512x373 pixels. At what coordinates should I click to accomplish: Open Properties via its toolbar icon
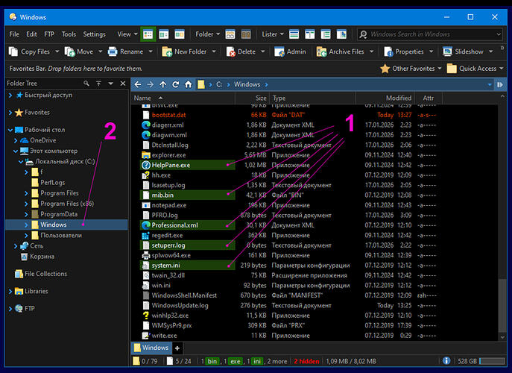pyautogui.click(x=388, y=51)
